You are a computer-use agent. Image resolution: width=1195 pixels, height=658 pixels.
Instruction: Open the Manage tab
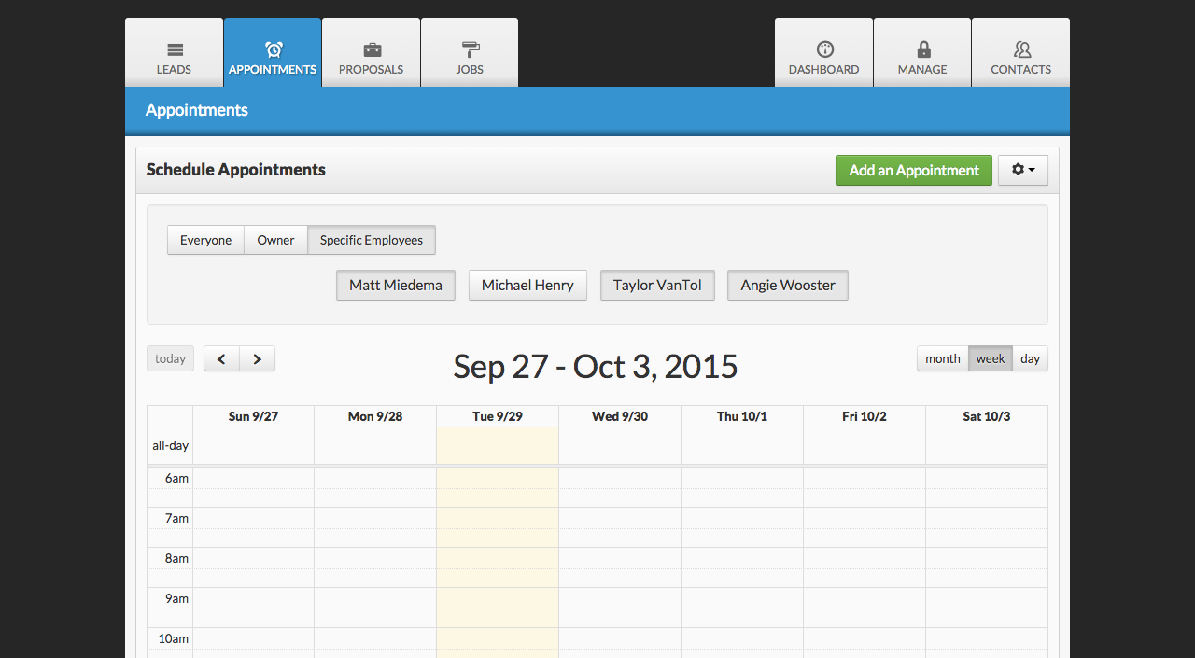point(922,53)
